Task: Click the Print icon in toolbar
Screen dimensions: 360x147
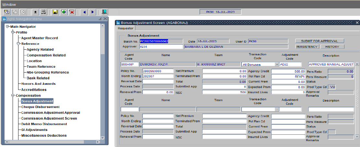Action: (43, 12)
